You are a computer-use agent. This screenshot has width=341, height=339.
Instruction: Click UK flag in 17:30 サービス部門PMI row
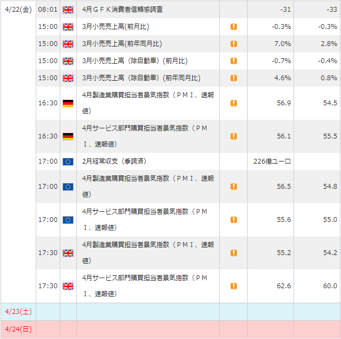tap(68, 286)
